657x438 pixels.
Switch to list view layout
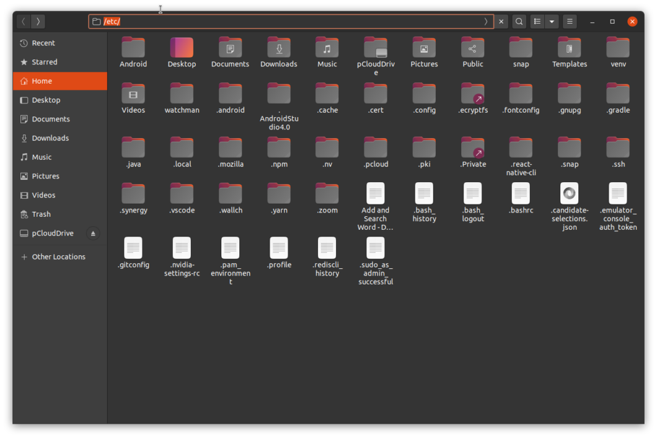point(536,21)
